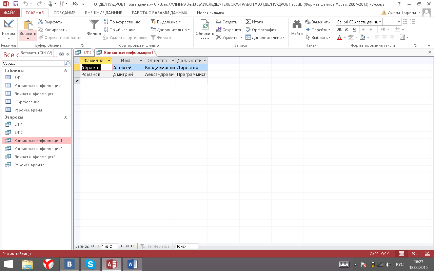Open font color dropdown arrow

[345, 38]
